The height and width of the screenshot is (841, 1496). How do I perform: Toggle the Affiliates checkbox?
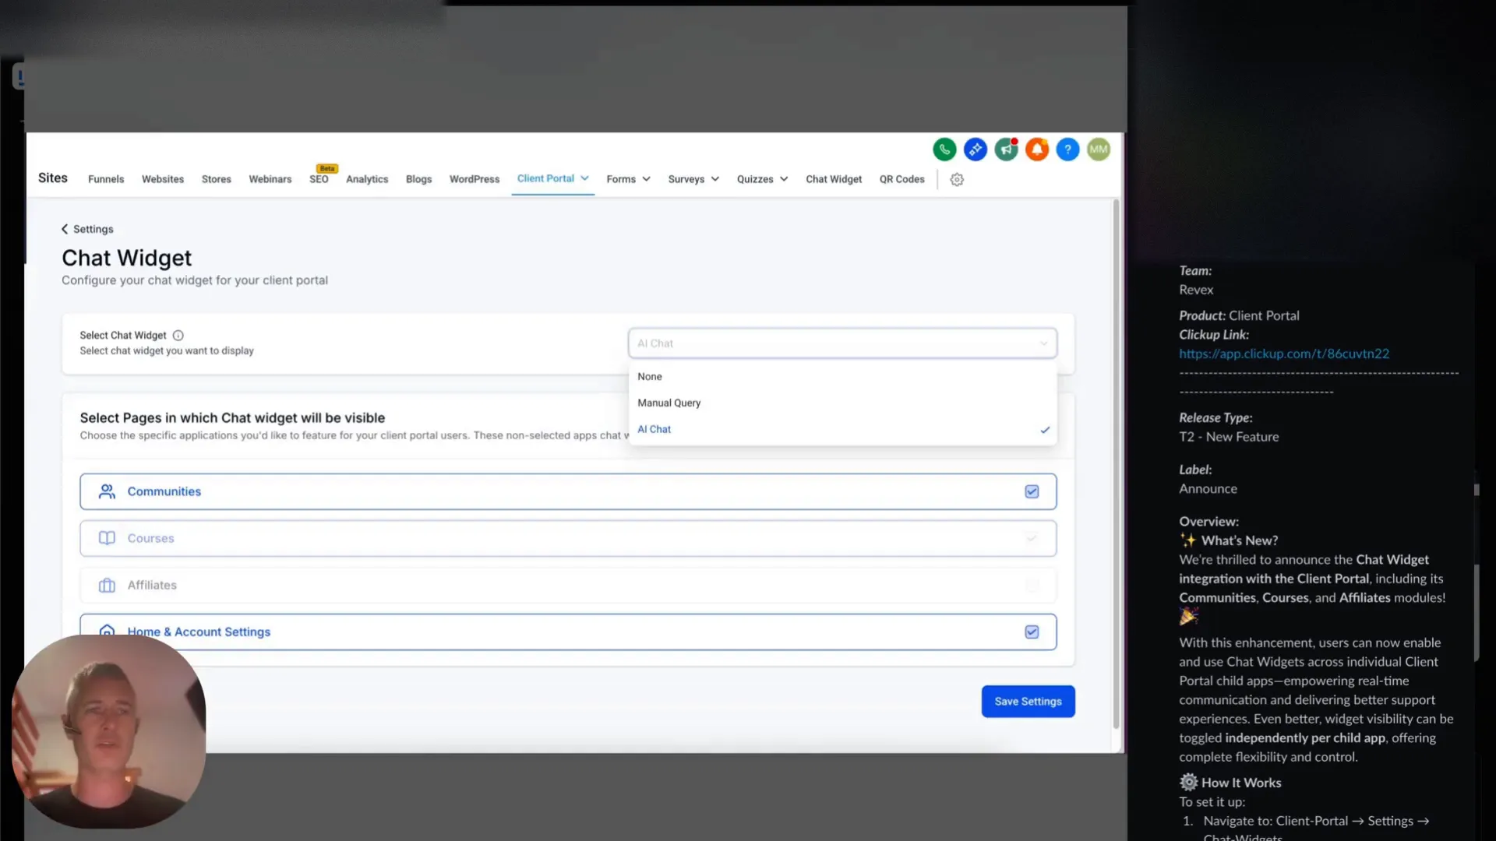pos(1032,585)
